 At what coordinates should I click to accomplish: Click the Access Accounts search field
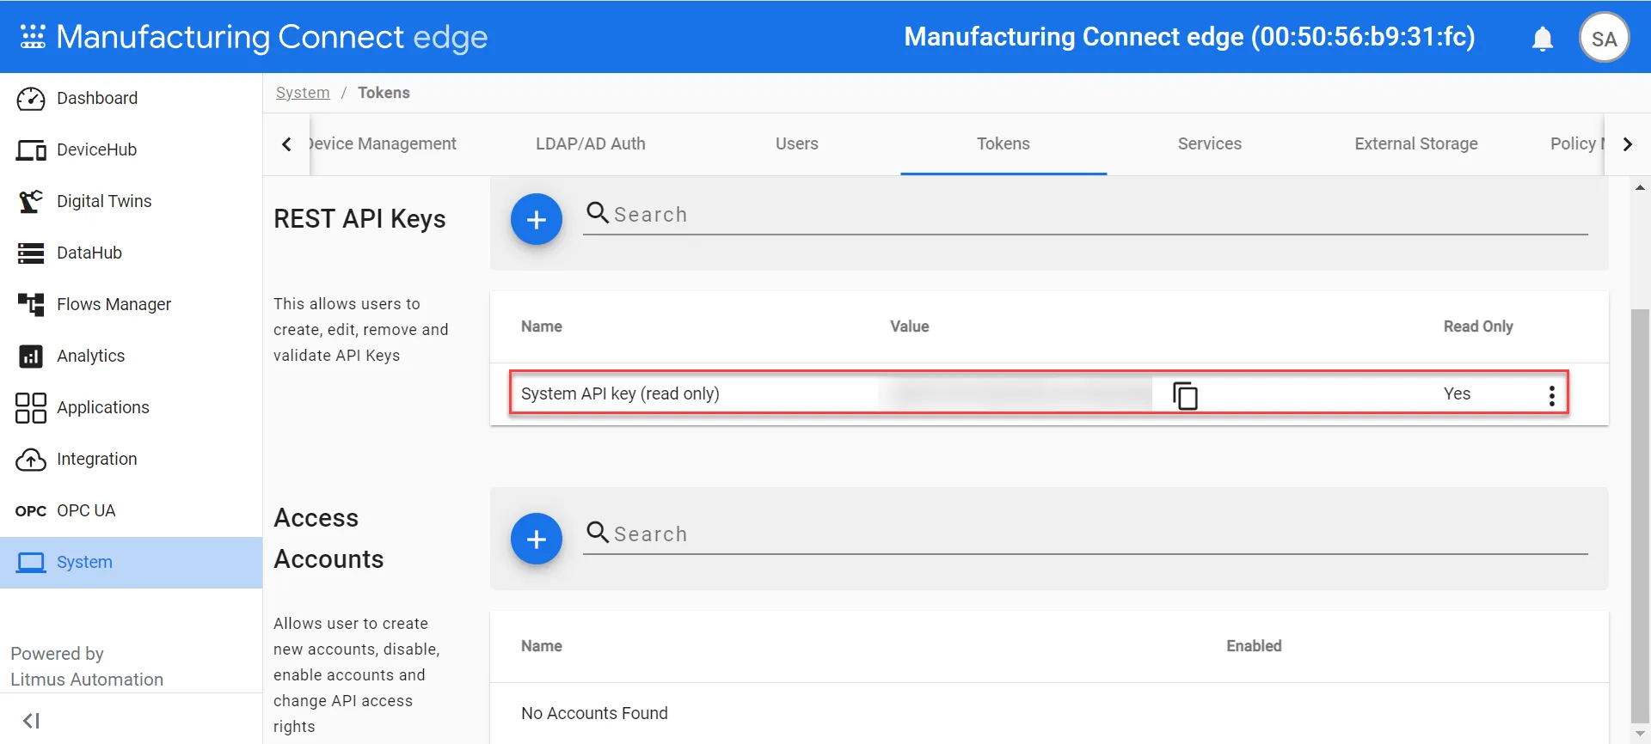click(1085, 534)
